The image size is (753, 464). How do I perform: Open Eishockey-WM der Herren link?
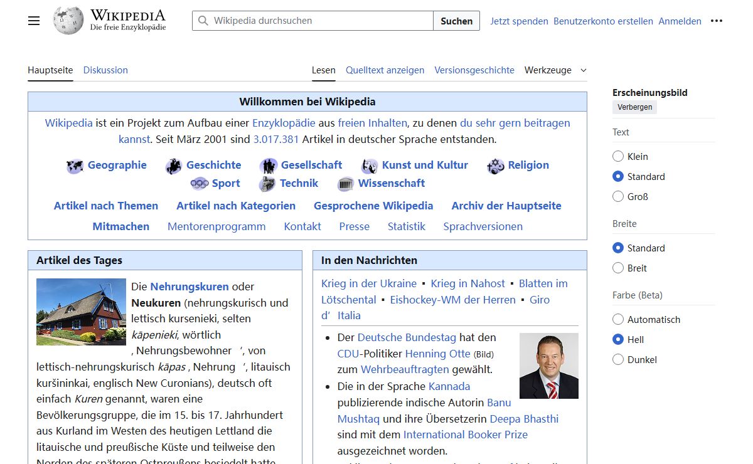(x=453, y=300)
